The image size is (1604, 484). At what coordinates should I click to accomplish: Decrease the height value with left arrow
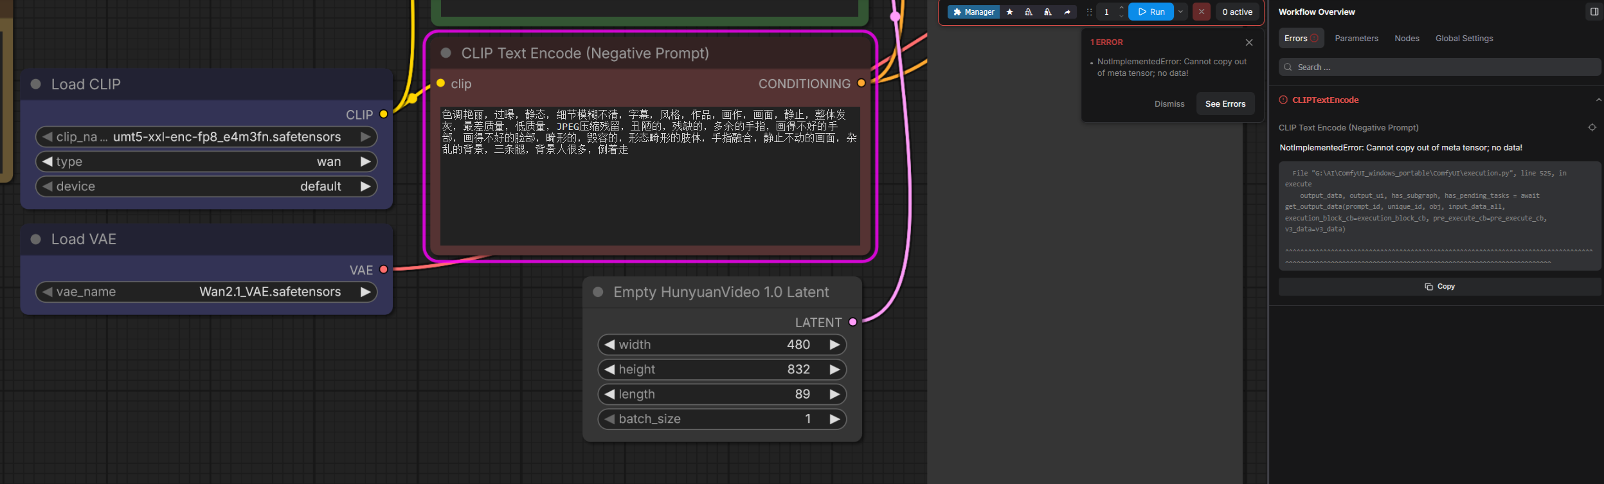[x=609, y=370]
